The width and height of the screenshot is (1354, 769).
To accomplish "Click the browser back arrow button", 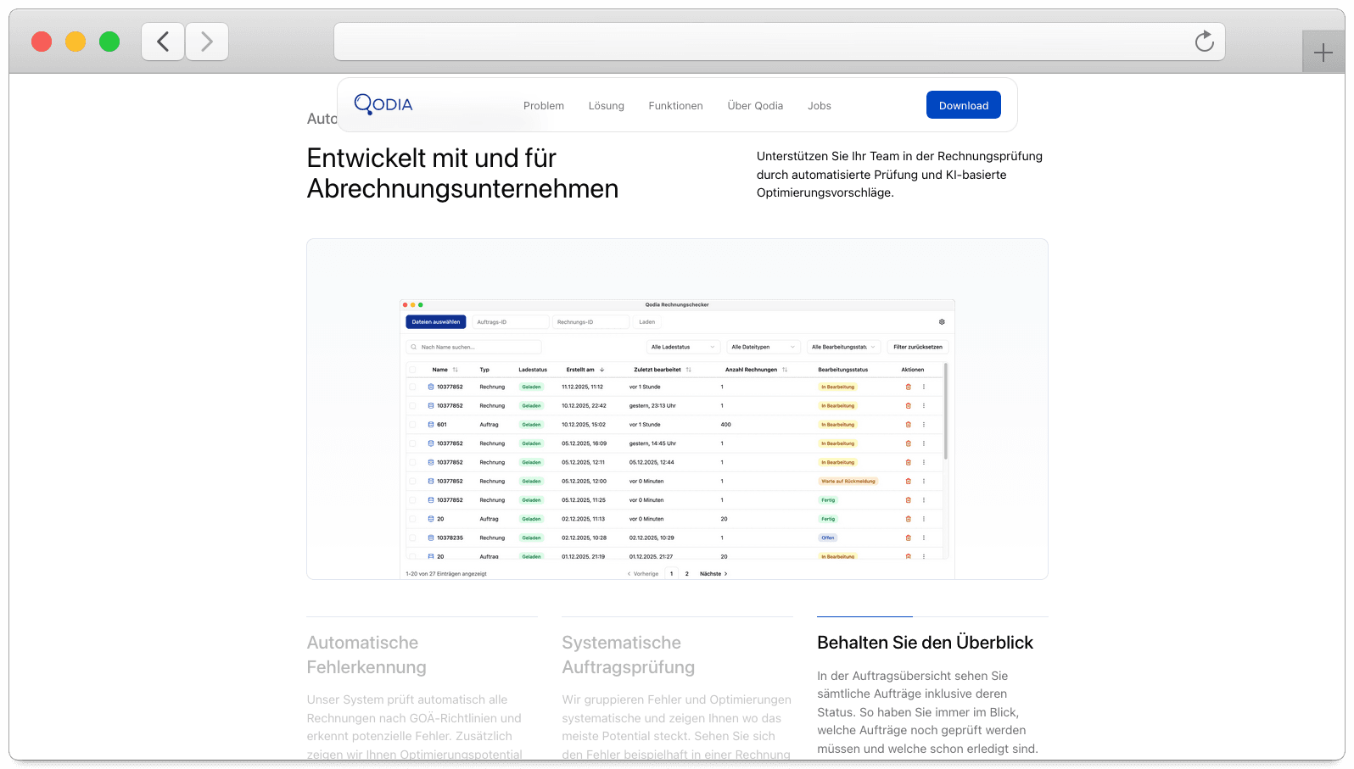I will pyautogui.click(x=163, y=42).
